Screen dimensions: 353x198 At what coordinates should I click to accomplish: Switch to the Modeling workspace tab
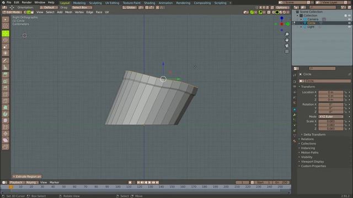pyautogui.click(x=79, y=3)
